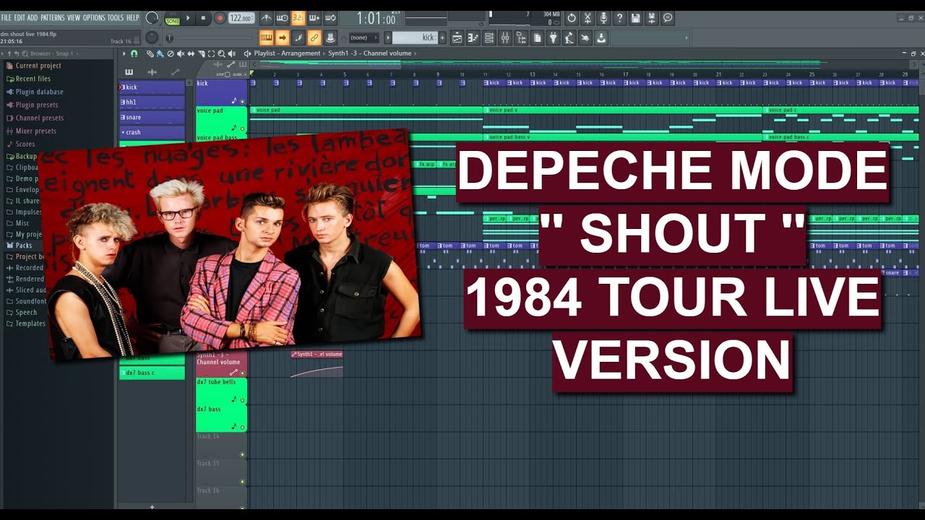
Task: Toggle the magnet snap icon in playlist
Action: tap(134, 53)
